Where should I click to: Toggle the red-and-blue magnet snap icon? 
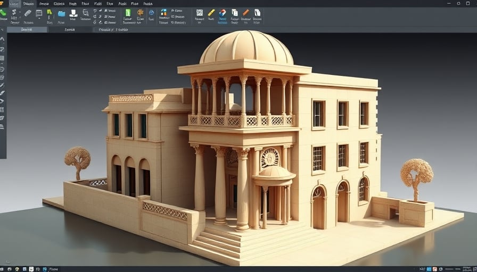tap(223, 13)
